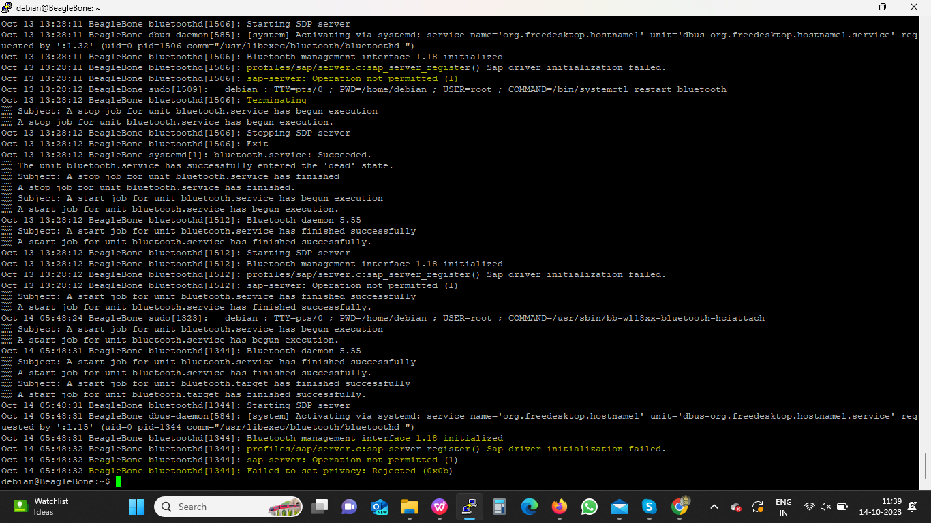This screenshot has width=931, height=523.
Task: Open WPS Office from the taskbar
Action: pos(439,507)
